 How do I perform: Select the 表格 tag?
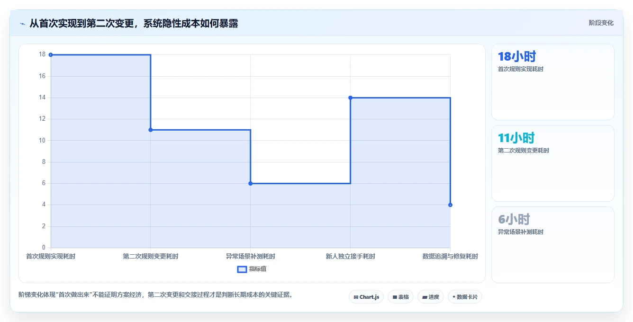(400, 297)
